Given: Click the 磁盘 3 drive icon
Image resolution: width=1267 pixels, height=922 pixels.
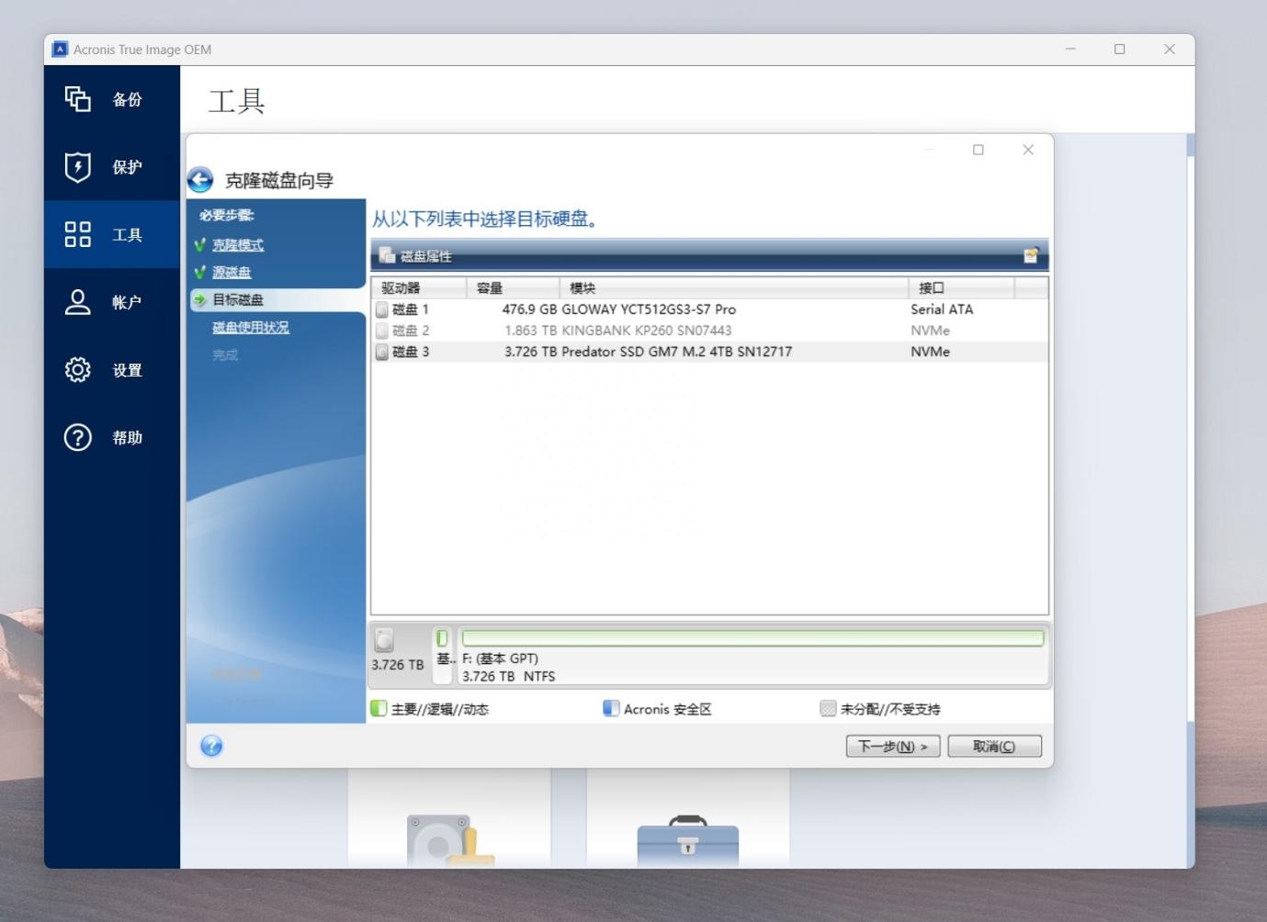Looking at the screenshot, I should [381, 352].
